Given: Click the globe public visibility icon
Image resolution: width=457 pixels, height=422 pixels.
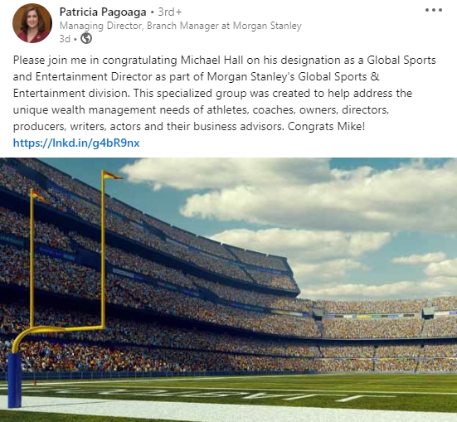Looking at the screenshot, I should [86, 38].
